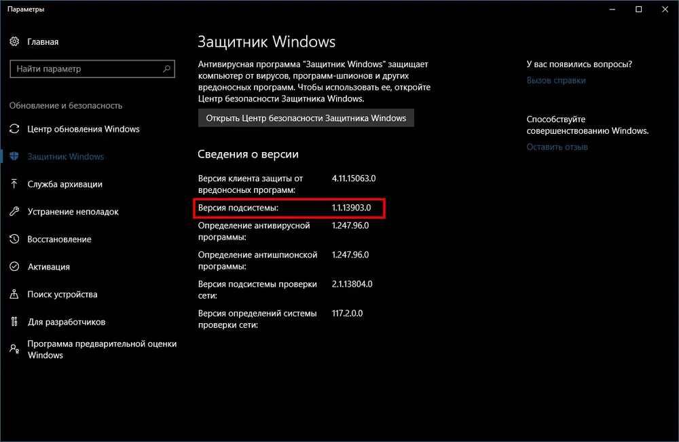Select the Поиск устройства location icon

click(15, 294)
